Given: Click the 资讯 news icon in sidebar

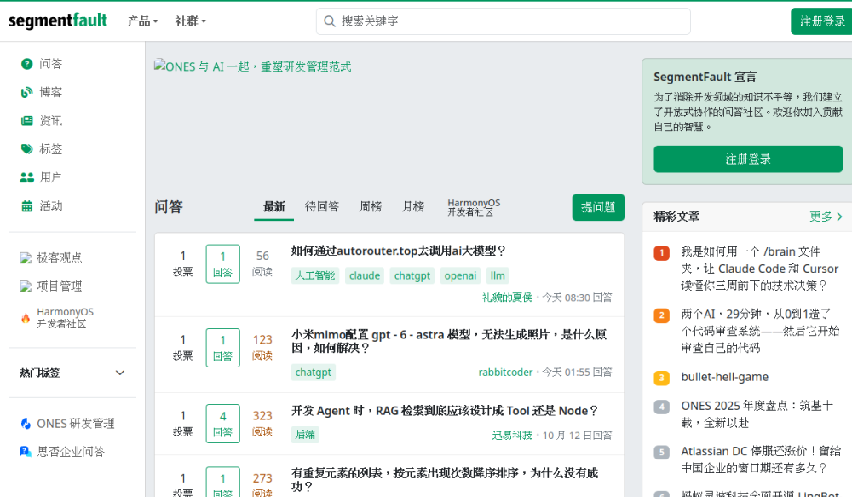Looking at the screenshot, I should click(x=26, y=121).
